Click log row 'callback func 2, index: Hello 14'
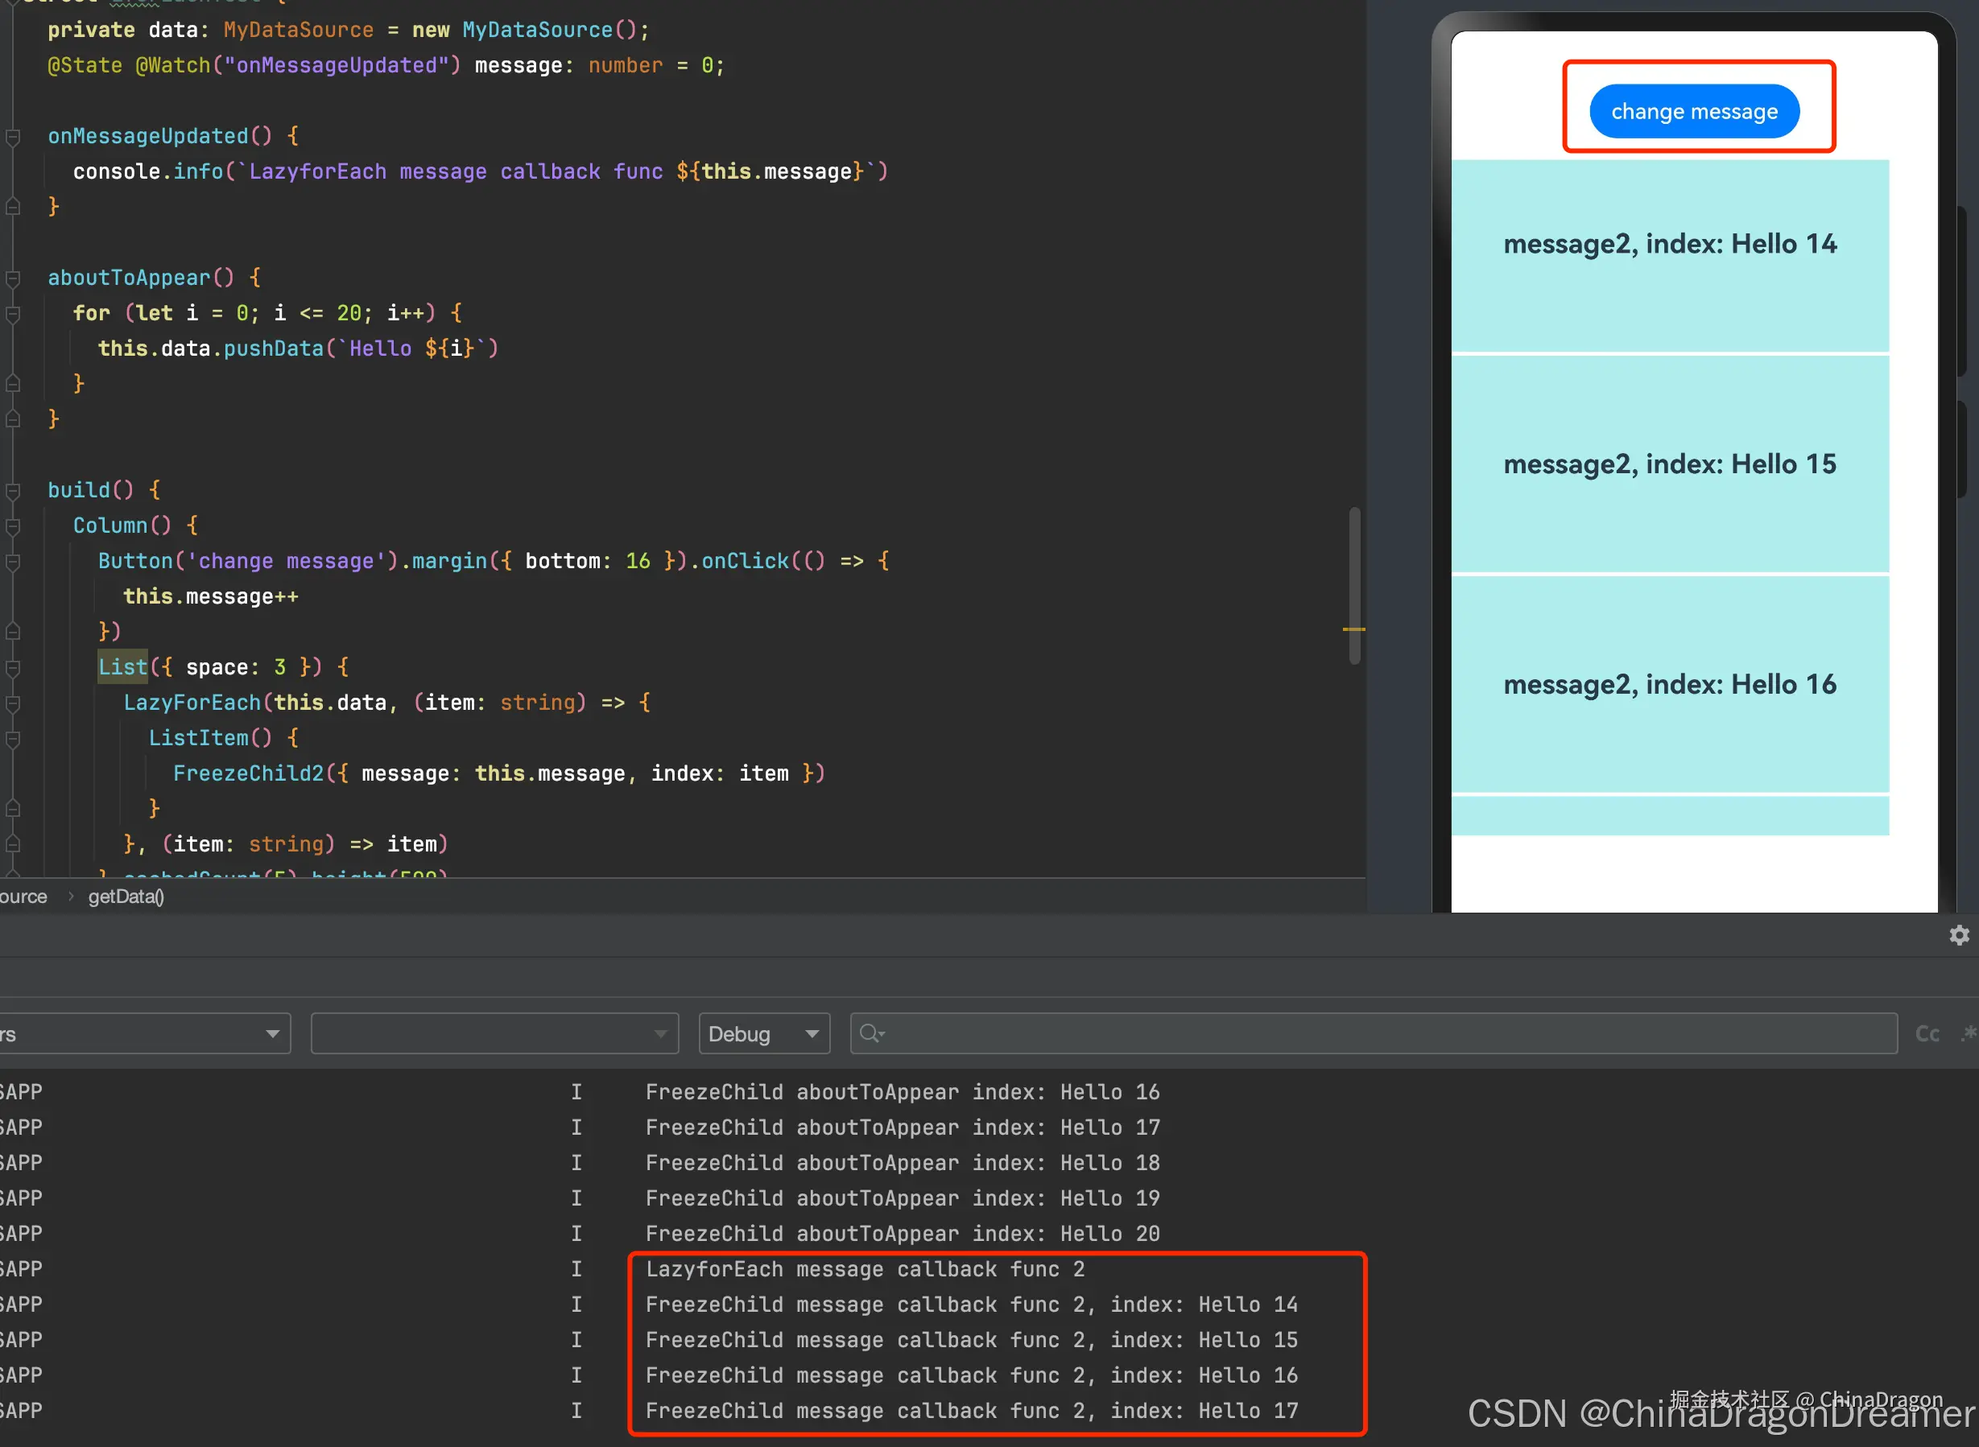The height and width of the screenshot is (1447, 1979). coord(972,1305)
